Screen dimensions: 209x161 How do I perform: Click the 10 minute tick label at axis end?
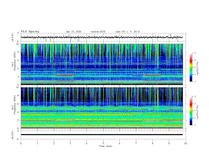pos(186,143)
